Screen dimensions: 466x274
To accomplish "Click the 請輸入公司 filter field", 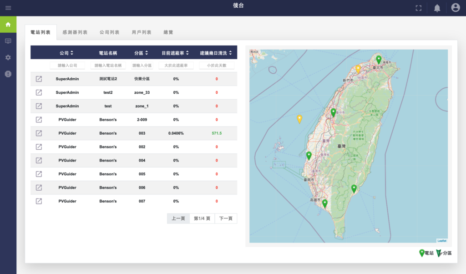I will [x=67, y=66].
